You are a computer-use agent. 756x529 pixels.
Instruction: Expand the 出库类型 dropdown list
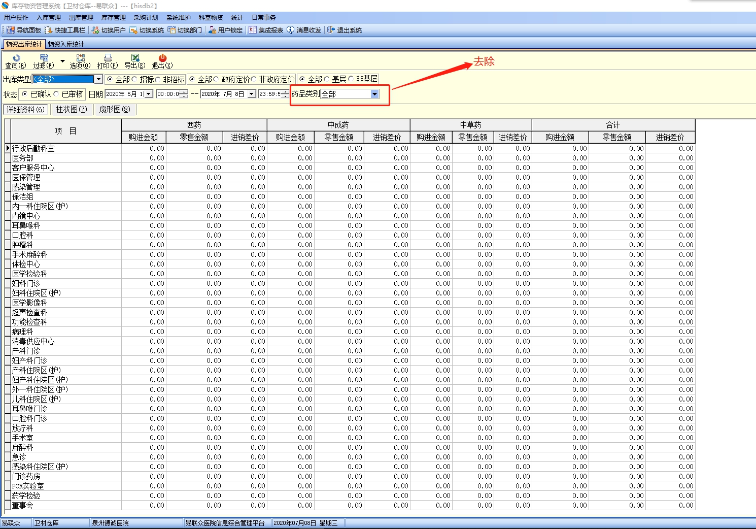click(x=98, y=79)
